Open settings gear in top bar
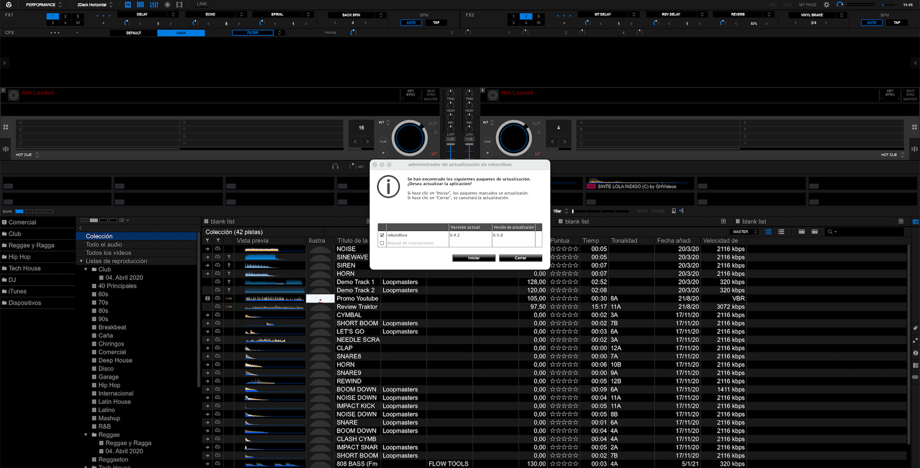 [x=827, y=5]
